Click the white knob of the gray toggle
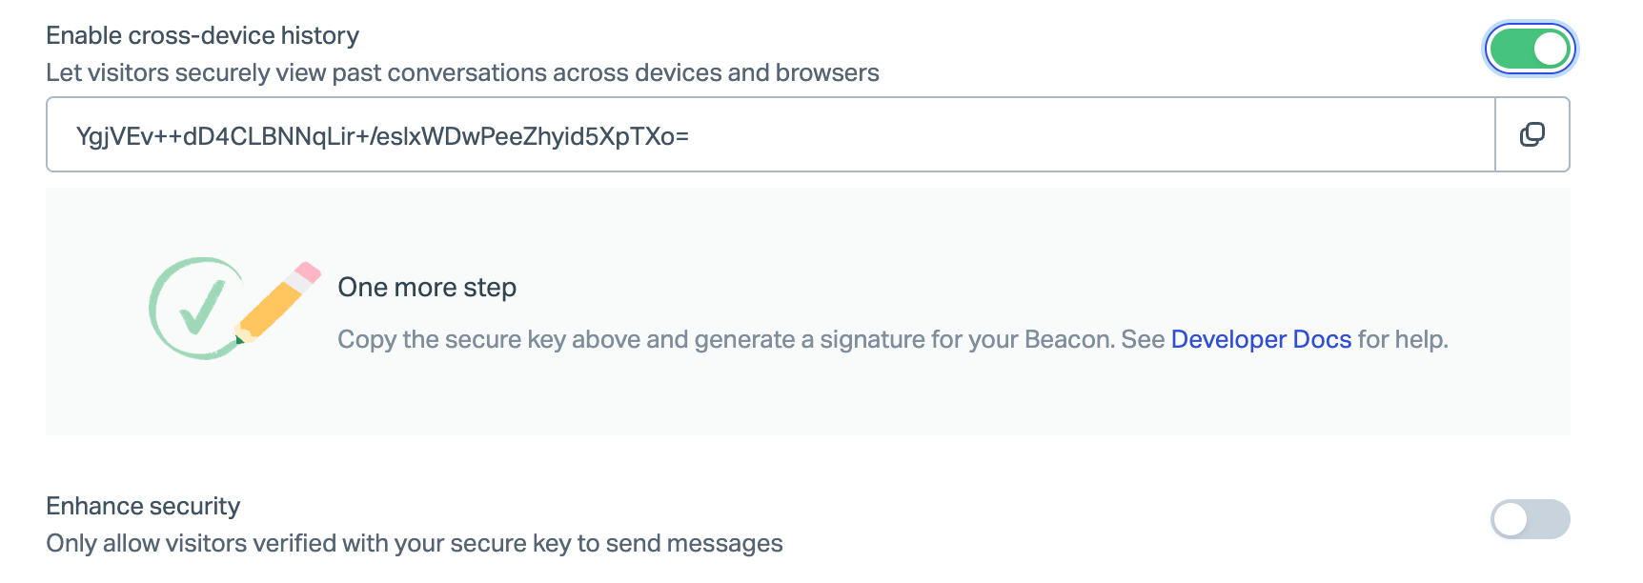Screen dimensions: 1643x583 point(1511,519)
